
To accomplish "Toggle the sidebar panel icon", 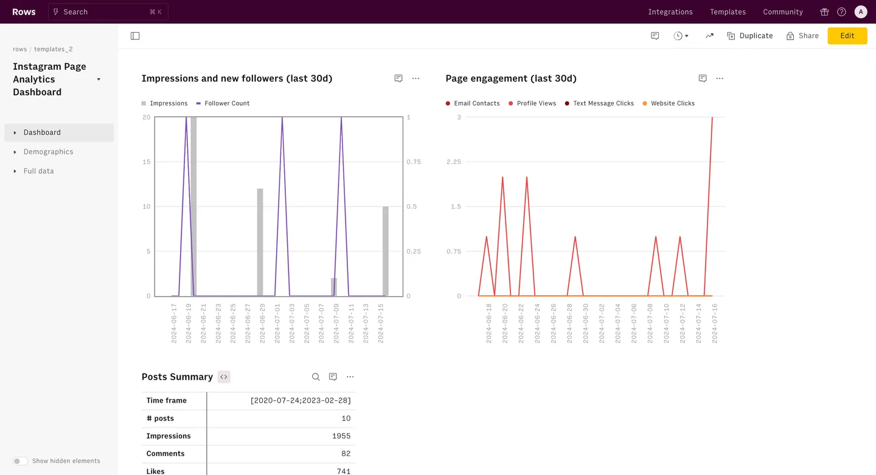I will point(135,36).
